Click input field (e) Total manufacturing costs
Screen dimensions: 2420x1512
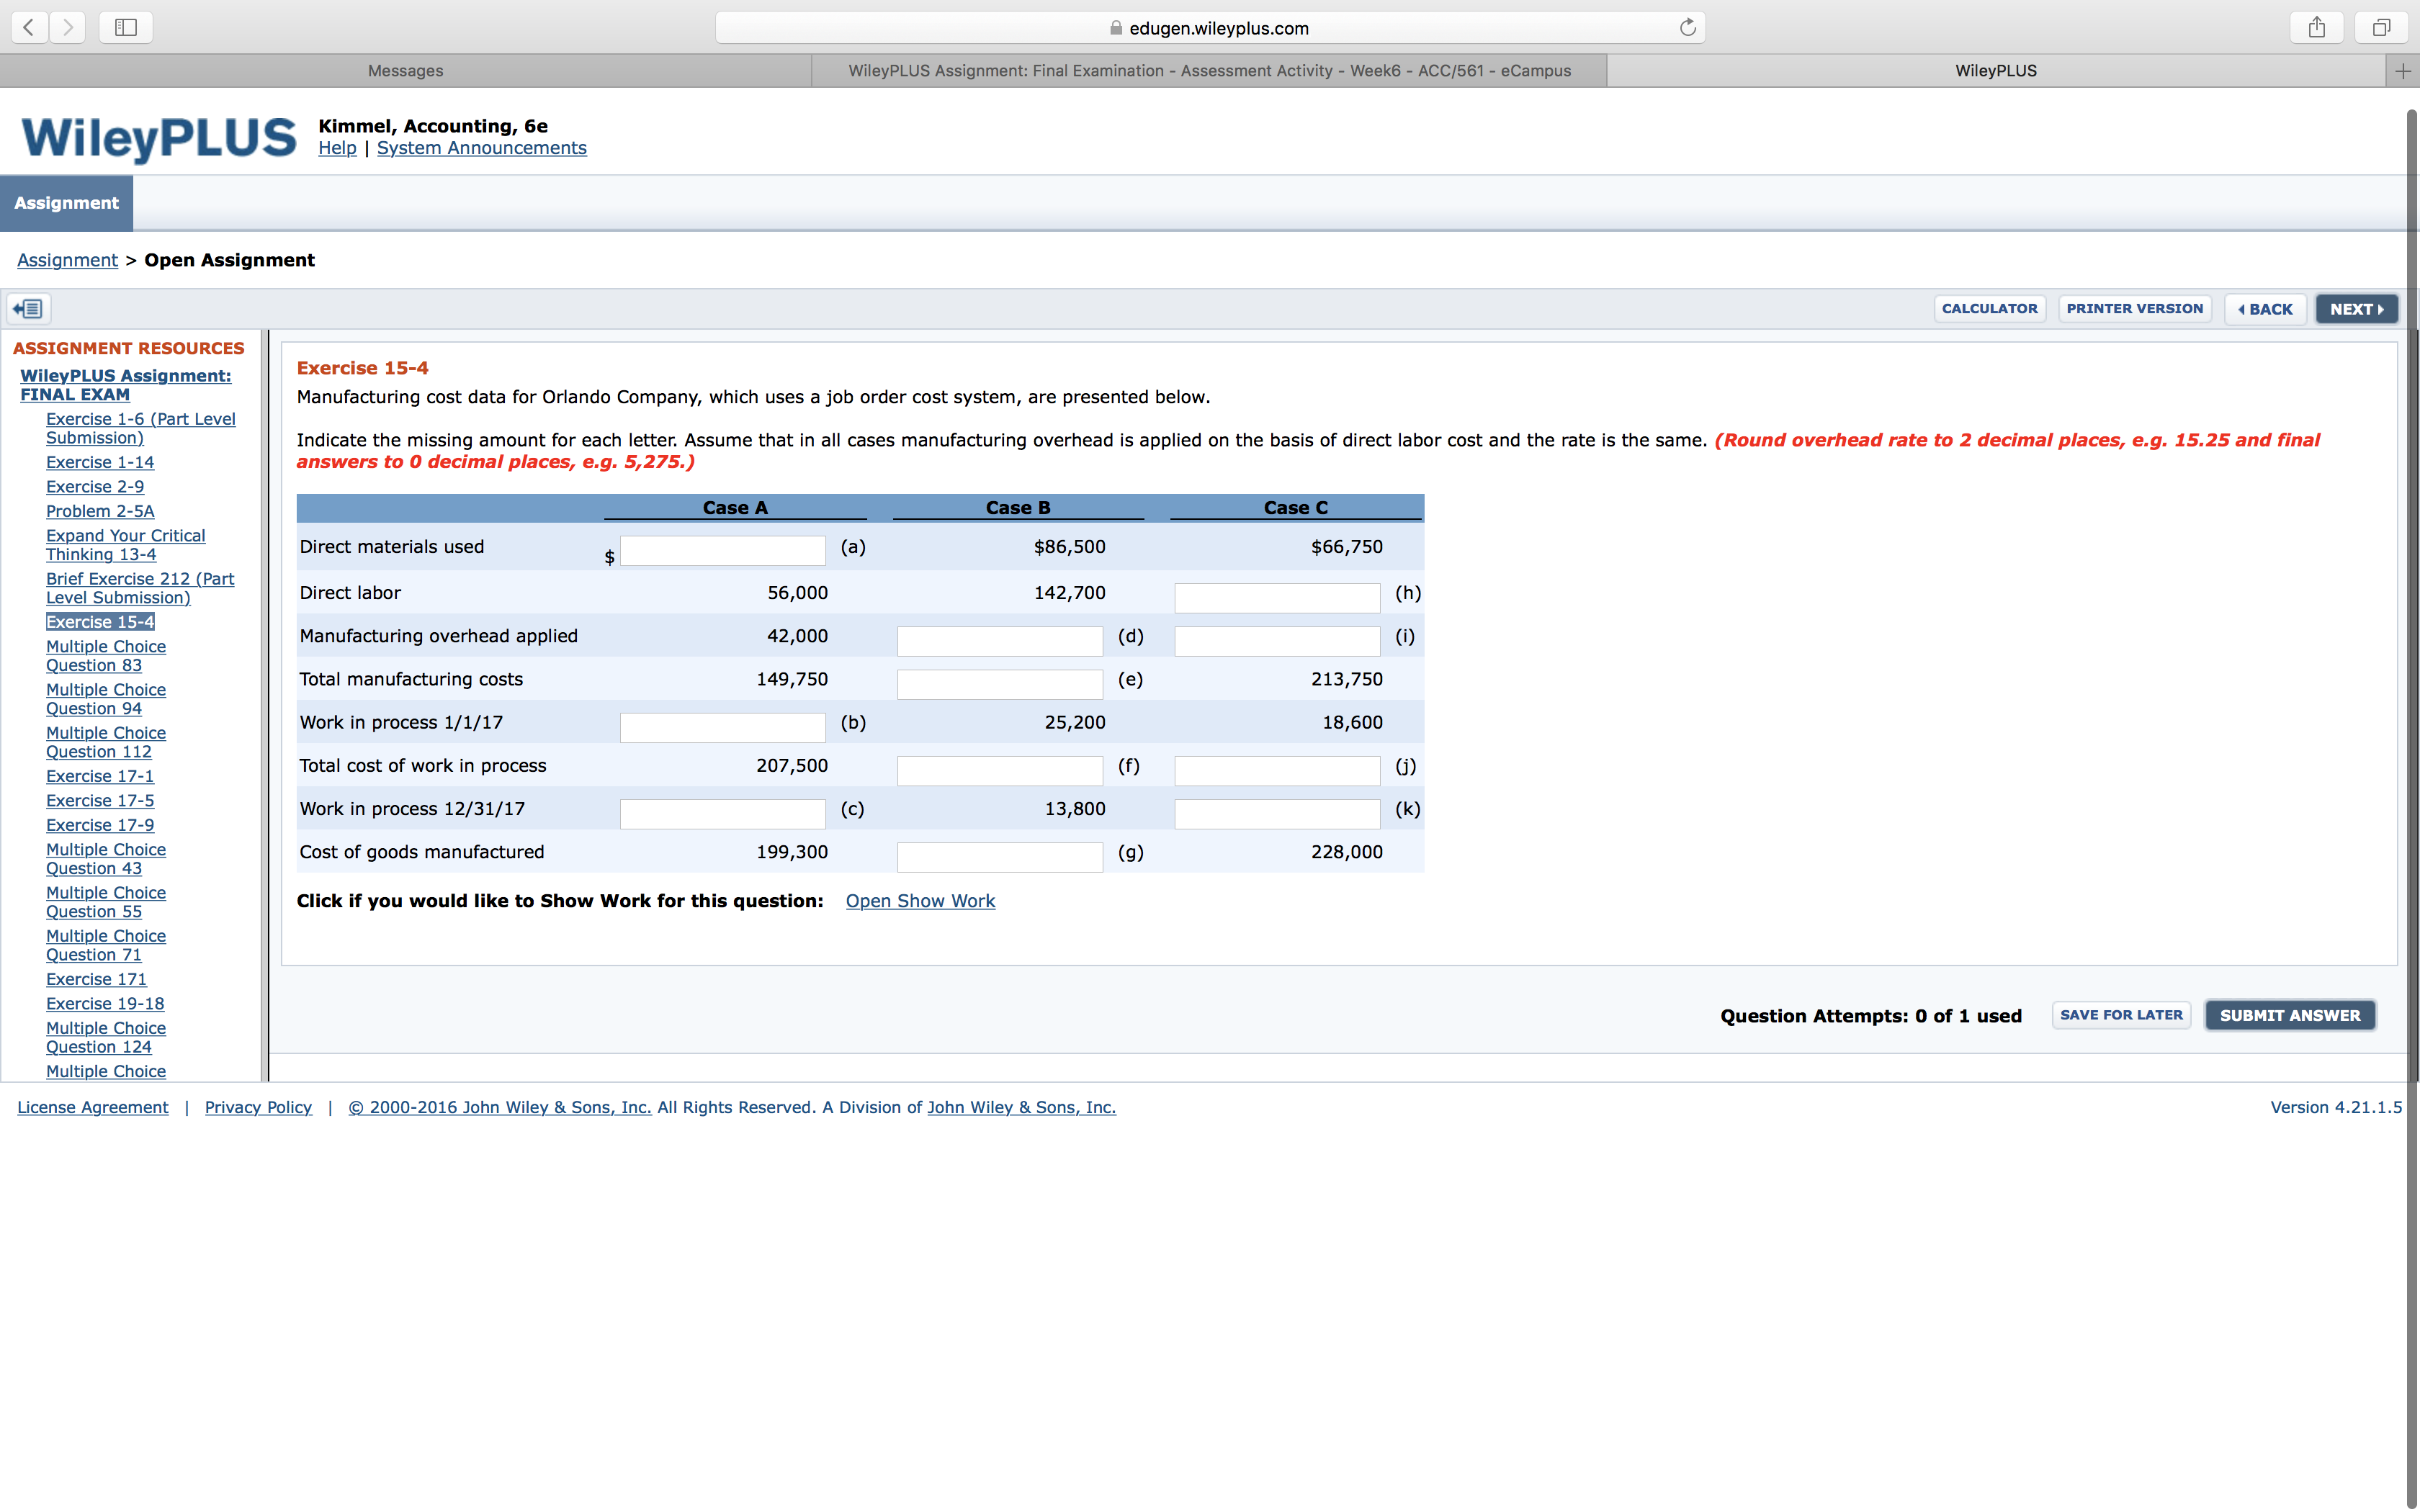pos(1000,683)
